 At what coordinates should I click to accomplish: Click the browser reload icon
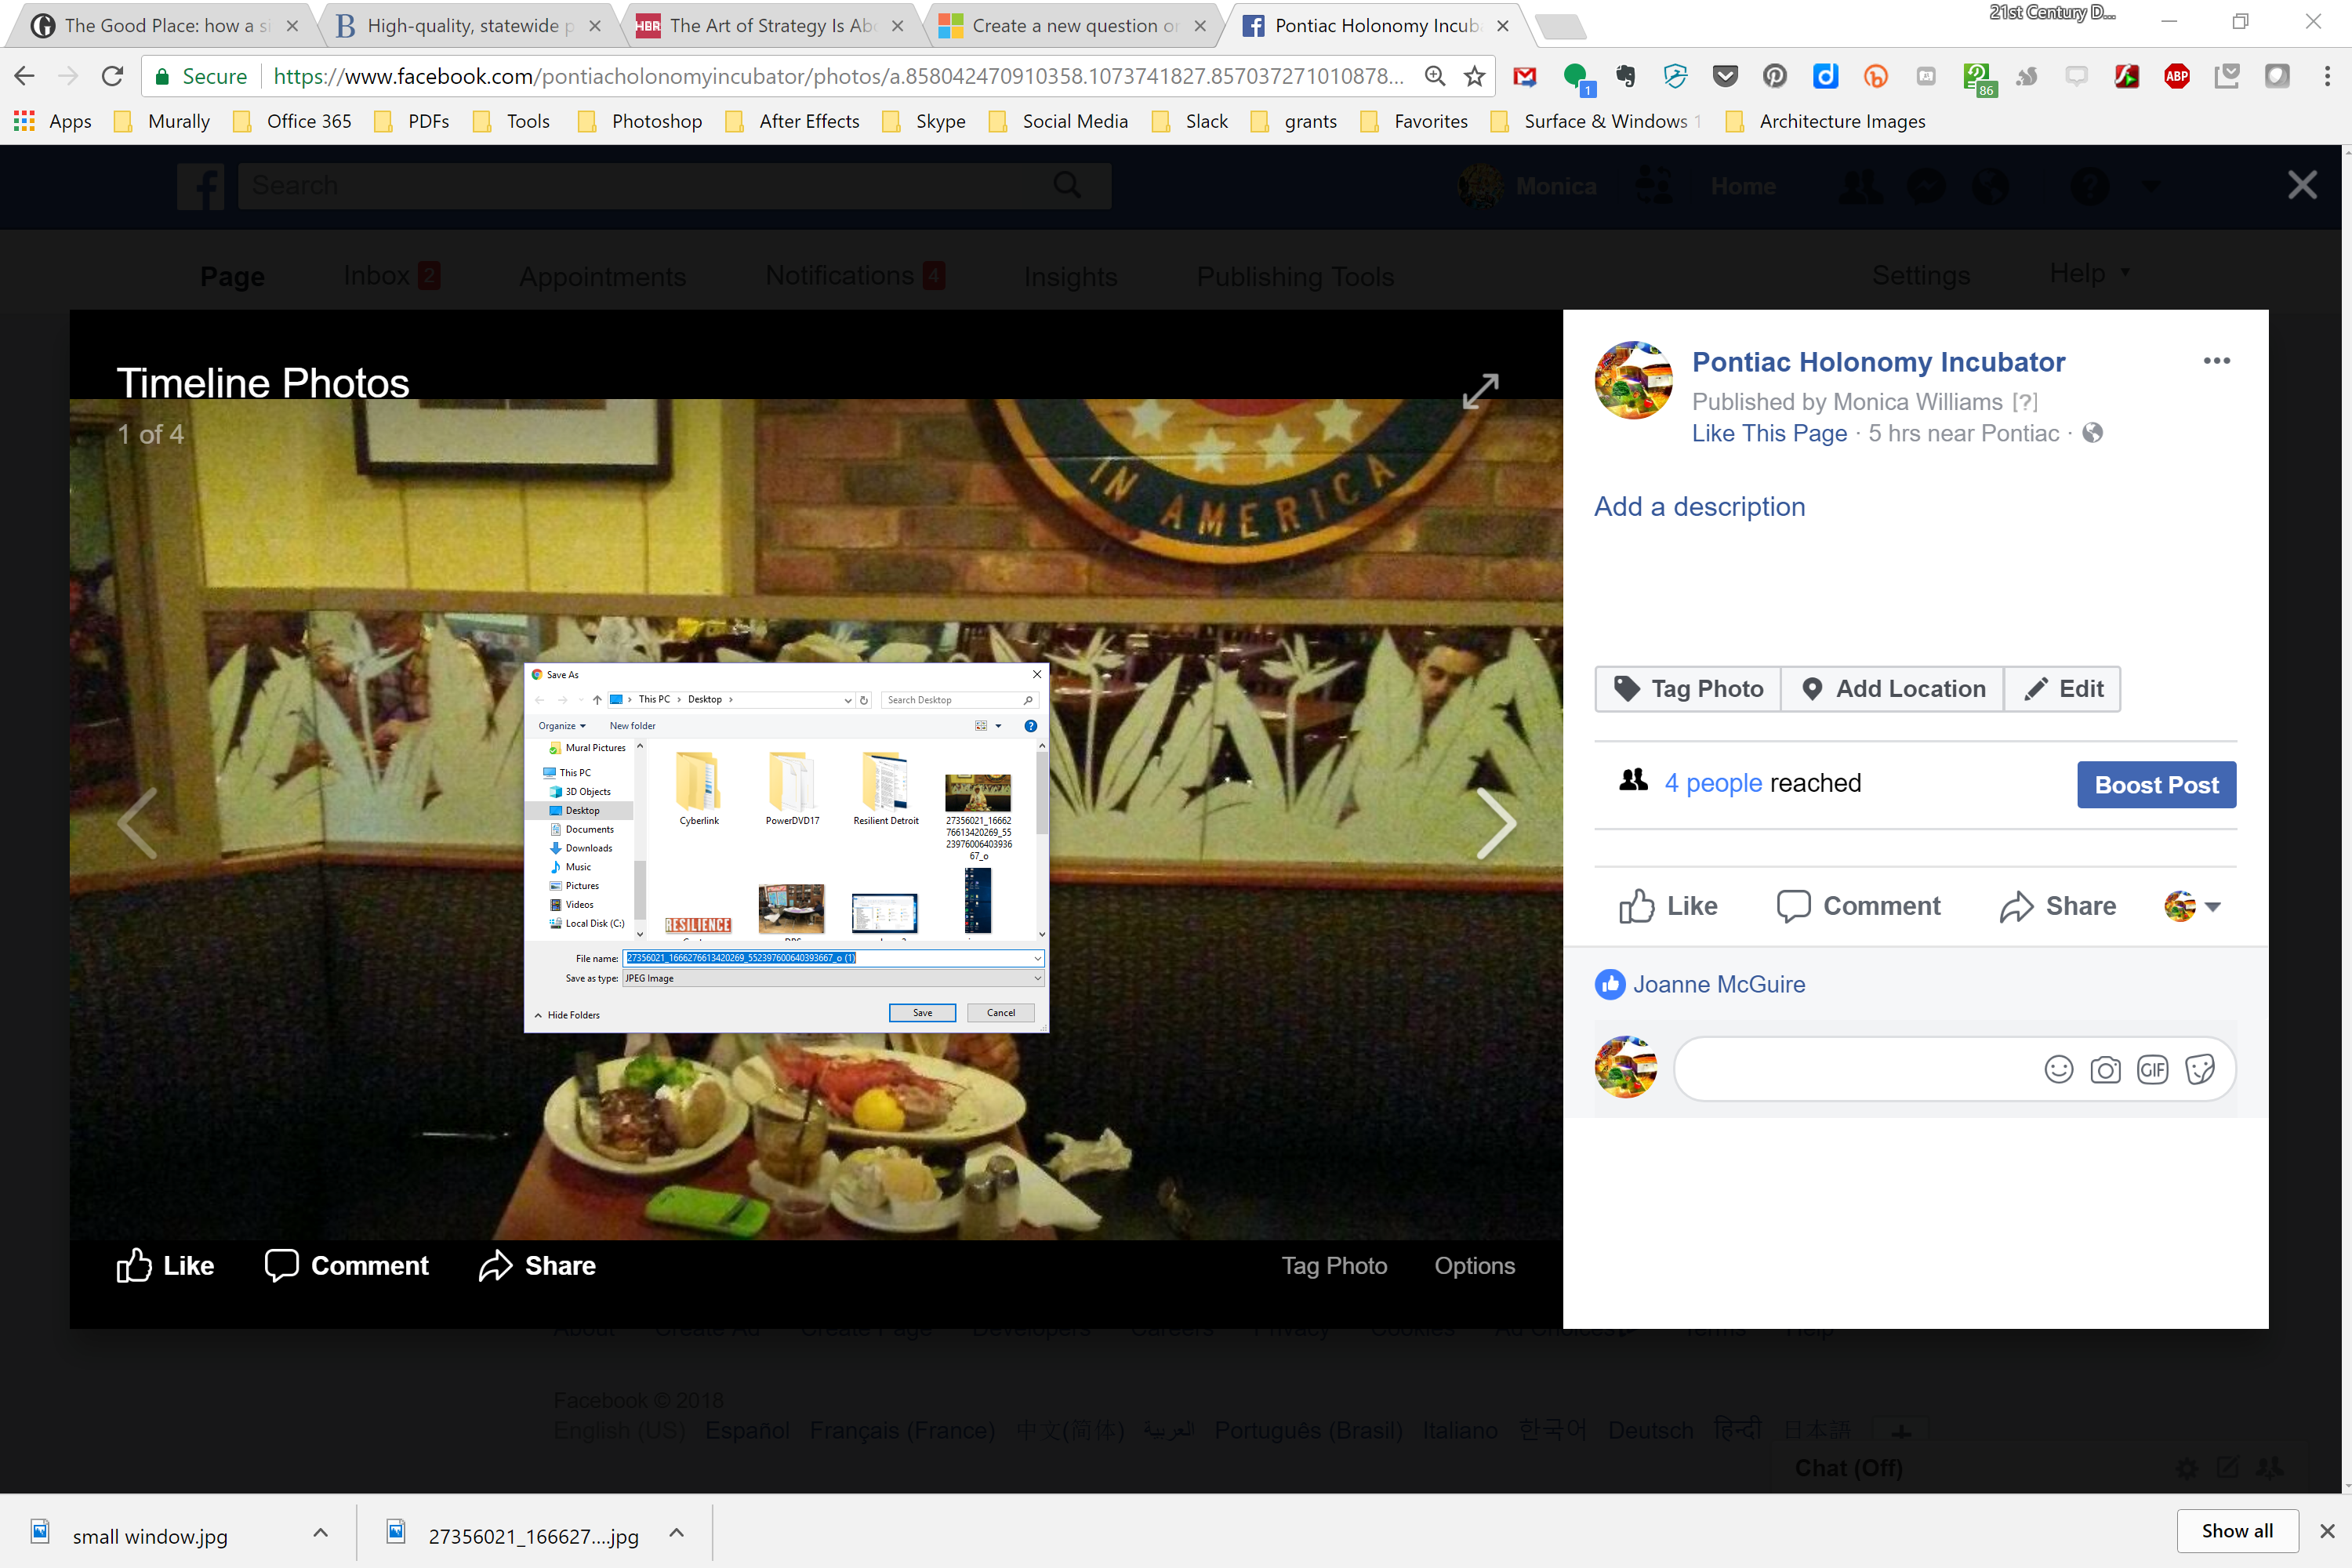click(x=113, y=76)
